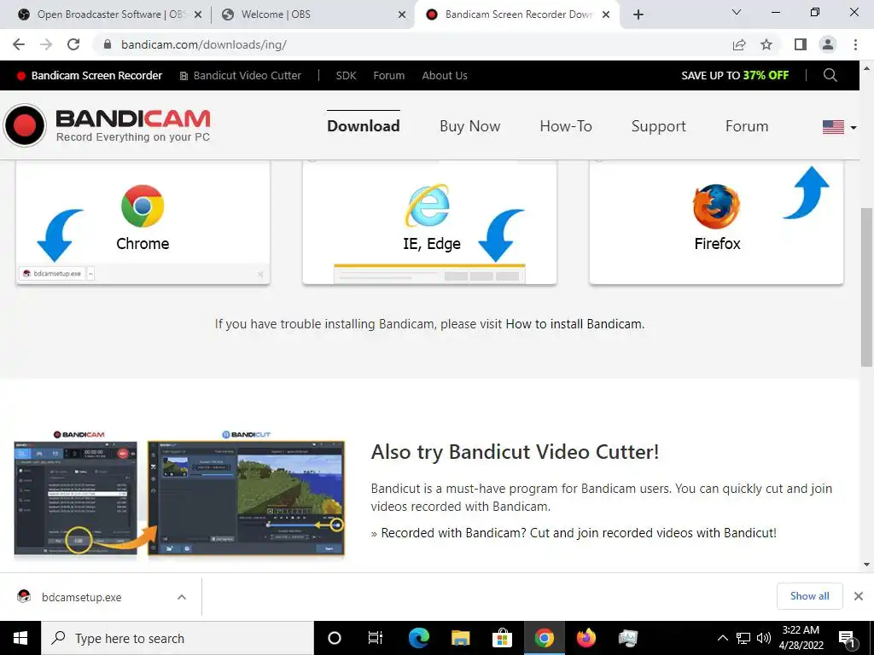Screen dimensions: 874x655
Task: Open the Download menu item
Action: [x=364, y=126]
